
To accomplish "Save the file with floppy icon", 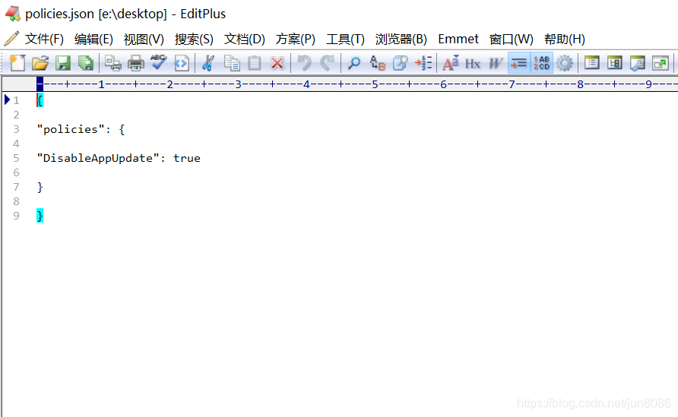I will click(x=63, y=63).
